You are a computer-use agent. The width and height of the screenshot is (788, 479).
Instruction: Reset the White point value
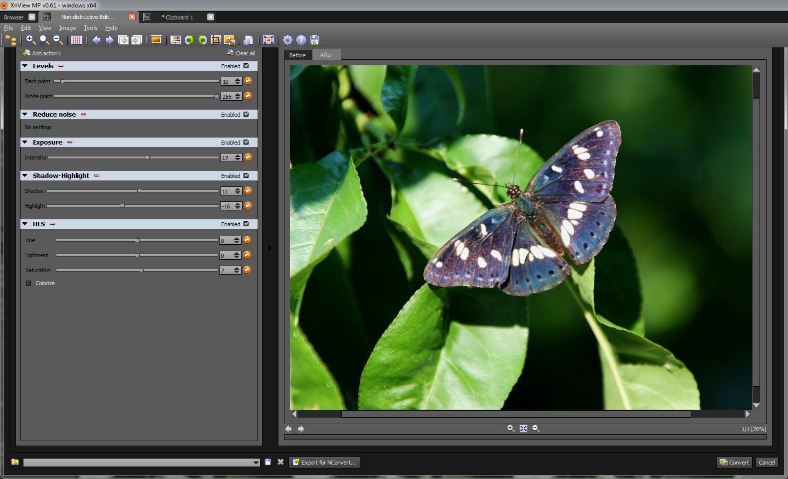tap(248, 96)
